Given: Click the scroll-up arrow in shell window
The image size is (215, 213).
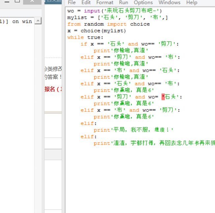Looking at the screenshot, I should tap(38, 21).
